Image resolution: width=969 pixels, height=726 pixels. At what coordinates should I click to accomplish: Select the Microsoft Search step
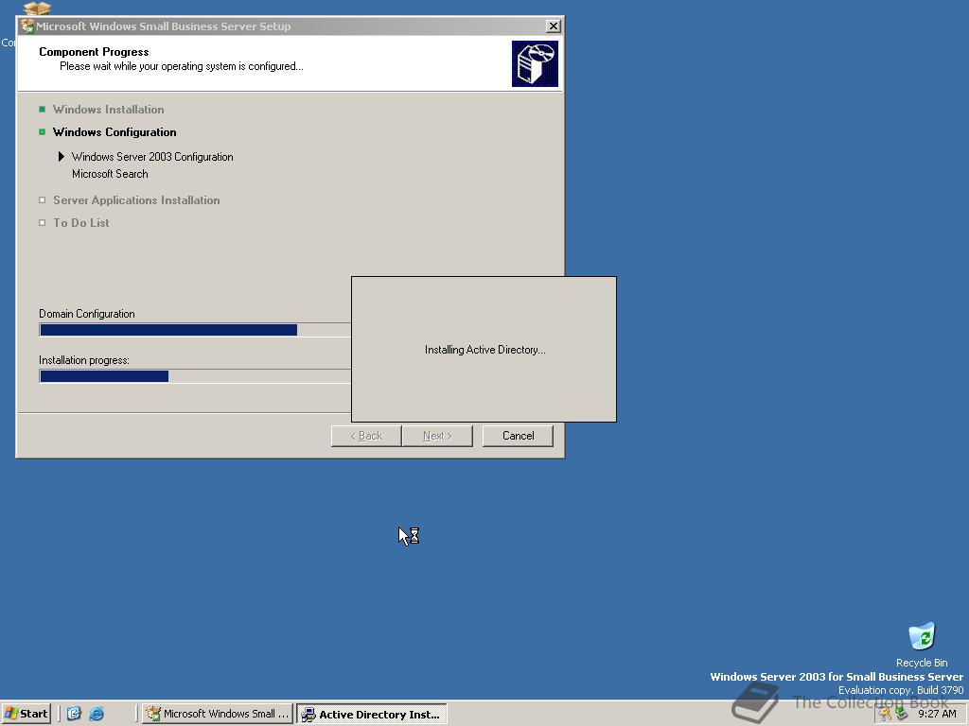point(110,174)
